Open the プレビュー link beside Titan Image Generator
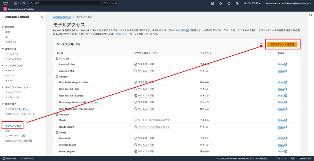Screen dimensions: 314x161 click(x=93, y=102)
